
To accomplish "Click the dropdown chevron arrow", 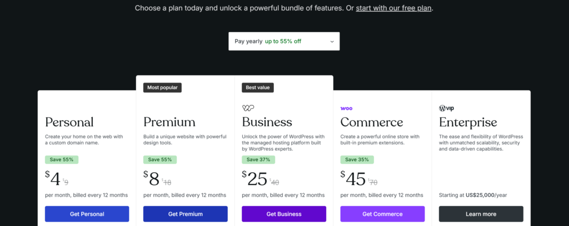I will click(x=332, y=41).
